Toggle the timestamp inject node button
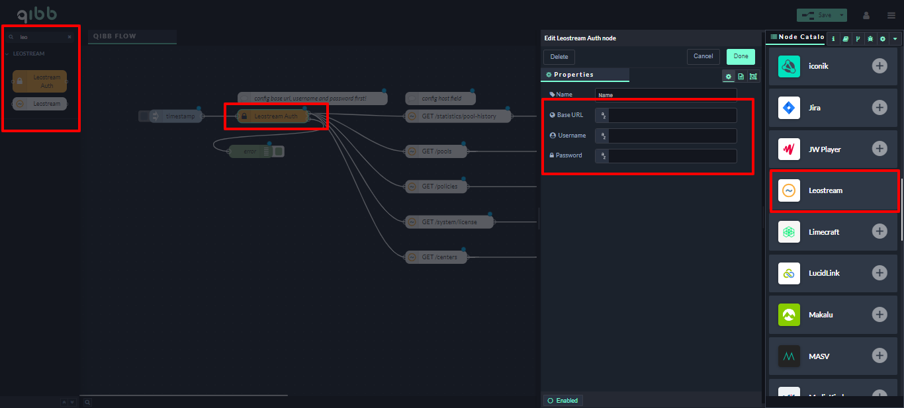This screenshot has height=408, width=904. [144, 116]
